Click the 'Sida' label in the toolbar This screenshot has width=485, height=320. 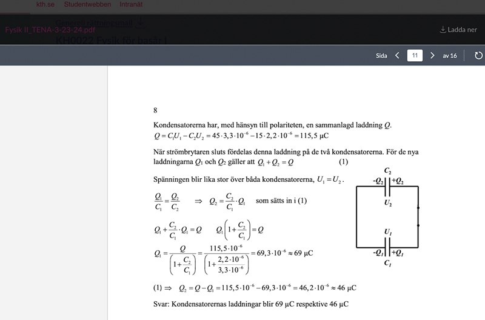click(381, 55)
